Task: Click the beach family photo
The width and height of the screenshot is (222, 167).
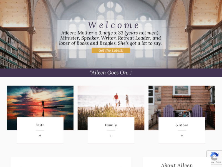Action: pos(111,102)
